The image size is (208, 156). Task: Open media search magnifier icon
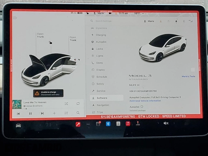pos(78,113)
